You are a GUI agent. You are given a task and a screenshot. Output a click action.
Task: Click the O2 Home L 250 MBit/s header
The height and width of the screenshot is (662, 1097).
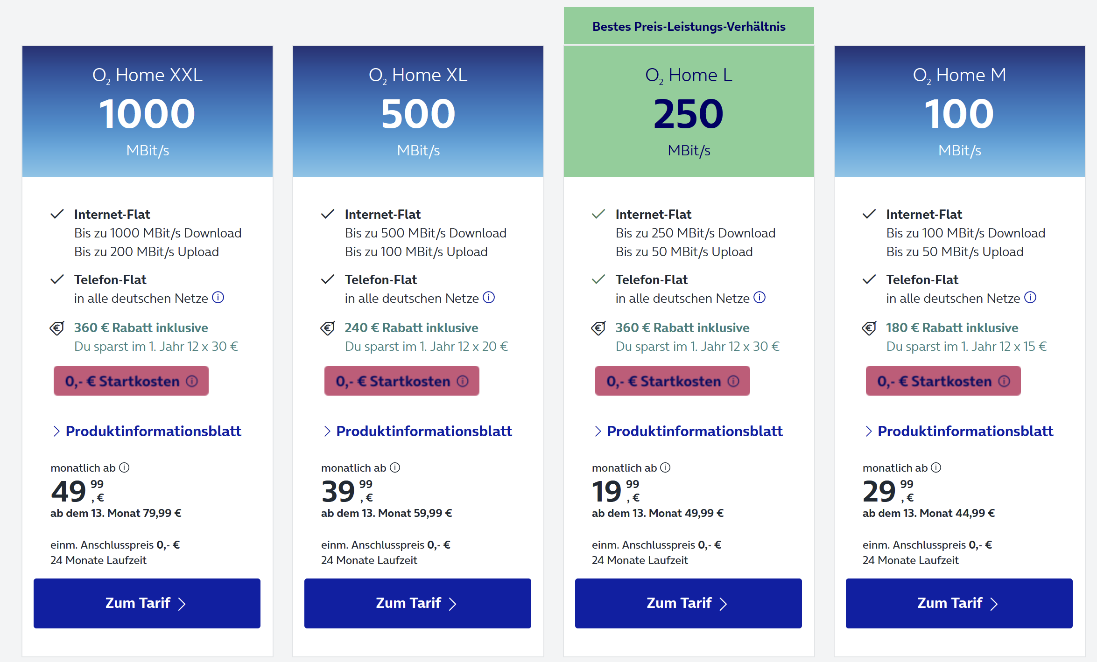tap(689, 112)
